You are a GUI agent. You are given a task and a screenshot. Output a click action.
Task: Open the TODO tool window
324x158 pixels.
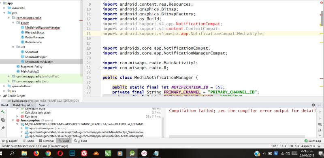coord(28,141)
